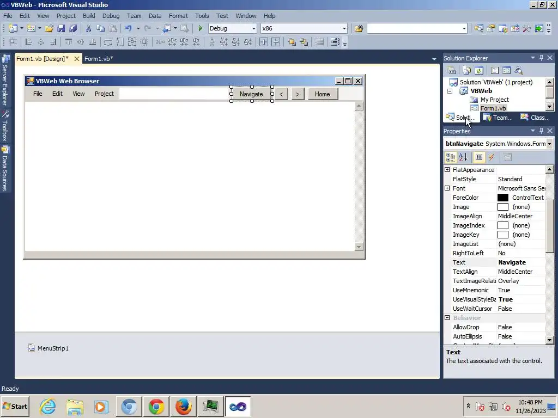
Task: Open the Data Sources side tab
Action: click(x=5, y=169)
